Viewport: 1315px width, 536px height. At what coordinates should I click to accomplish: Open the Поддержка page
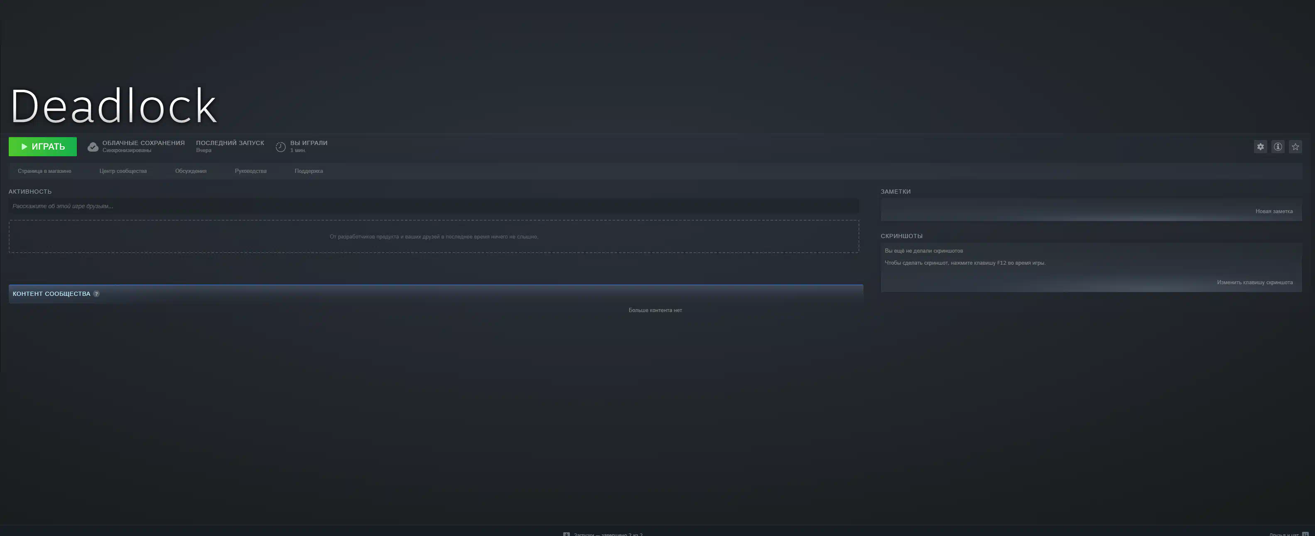pos(309,171)
